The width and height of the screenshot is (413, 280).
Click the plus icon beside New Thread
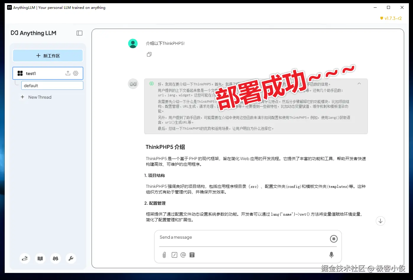point(22,97)
